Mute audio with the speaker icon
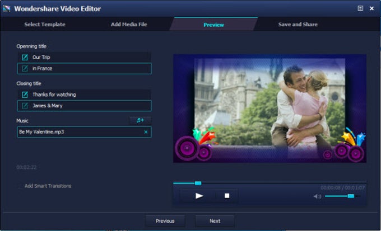The width and height of the screenshot is (381, 231). coord(317,196)
